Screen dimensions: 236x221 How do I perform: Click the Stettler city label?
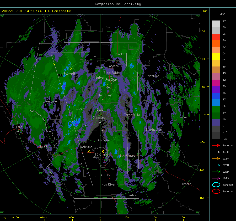(x=153, y=76)
